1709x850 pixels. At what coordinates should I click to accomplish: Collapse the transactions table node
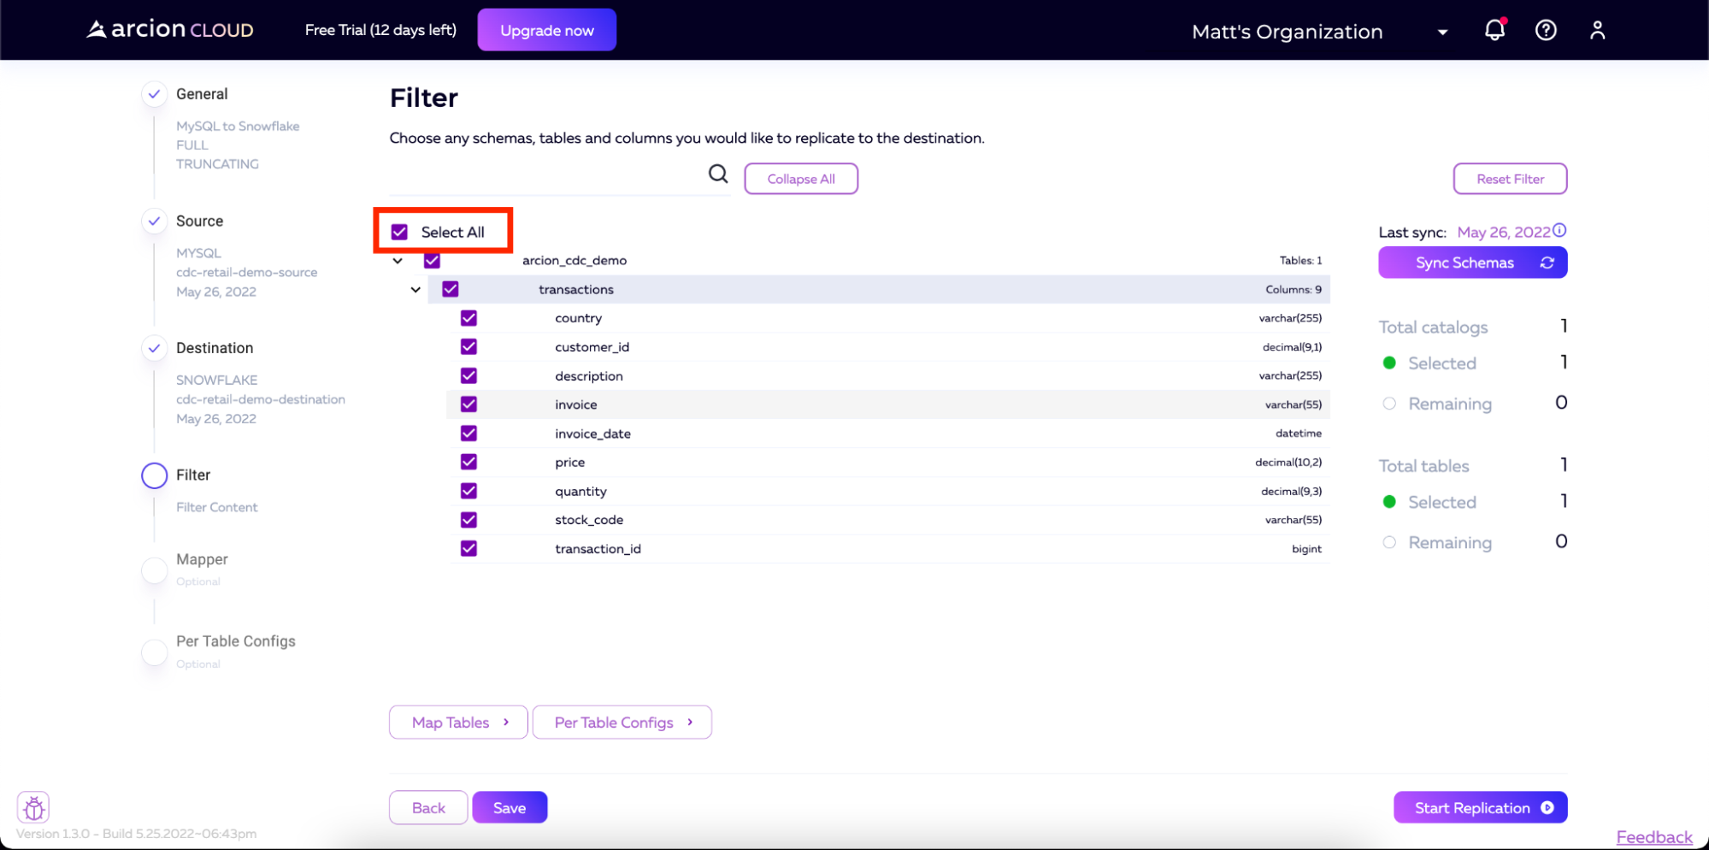(x=415, y=290)
